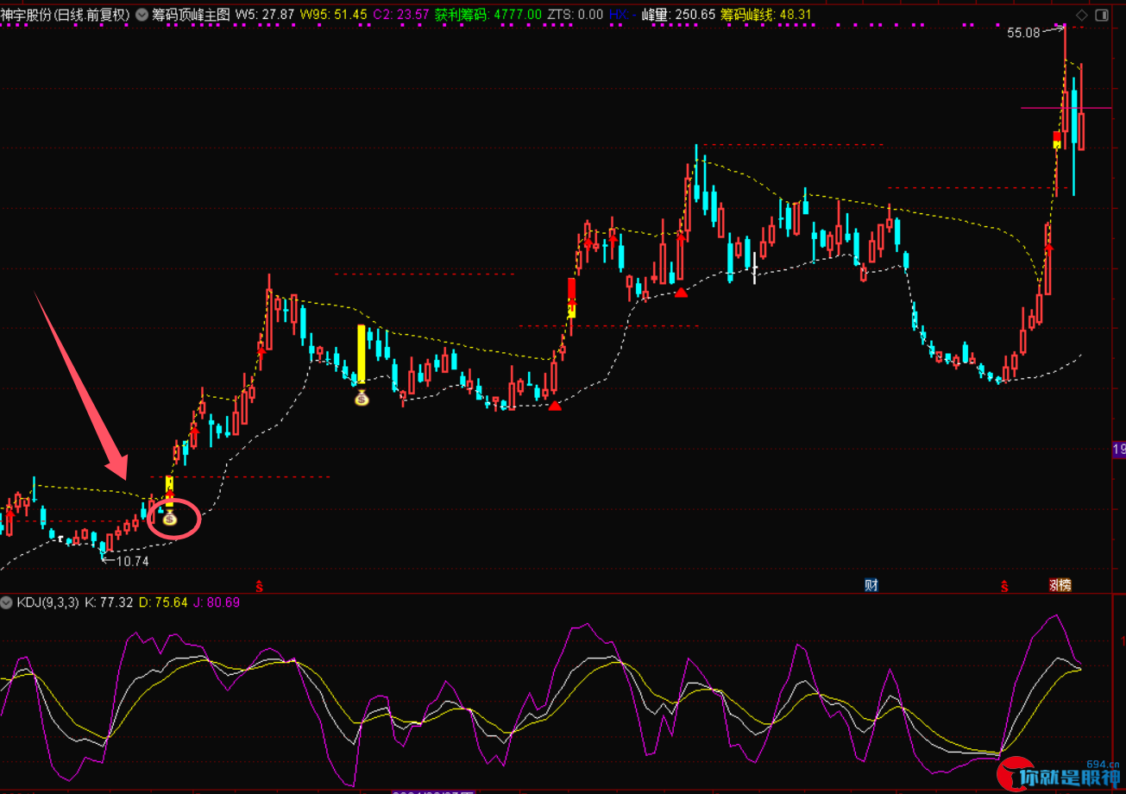1126x794 pixels.
Task: Click the K: 77.32 value
Action: [109, 602]
